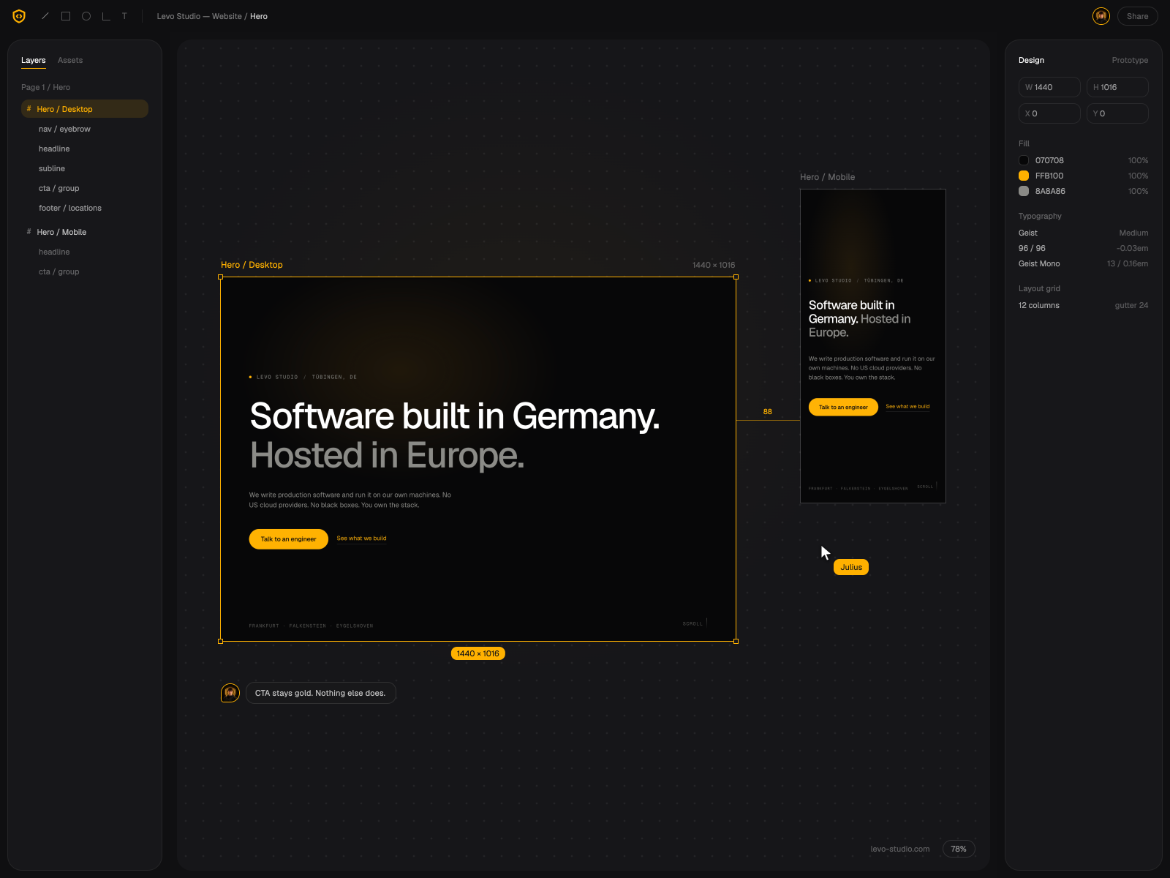Screen dimensions: 1170x878
Task: Open the CTA stays gold comment bubble
Action: point(321,693)
